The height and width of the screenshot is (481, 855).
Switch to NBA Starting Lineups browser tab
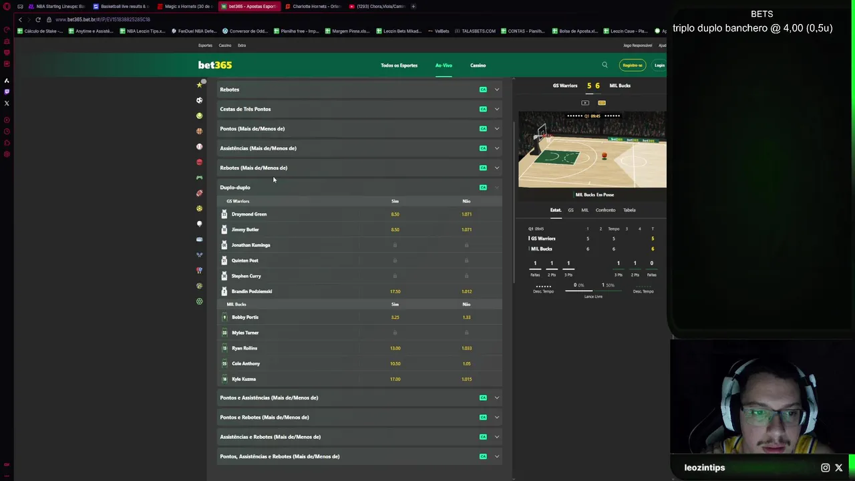[x=57, y=6]
